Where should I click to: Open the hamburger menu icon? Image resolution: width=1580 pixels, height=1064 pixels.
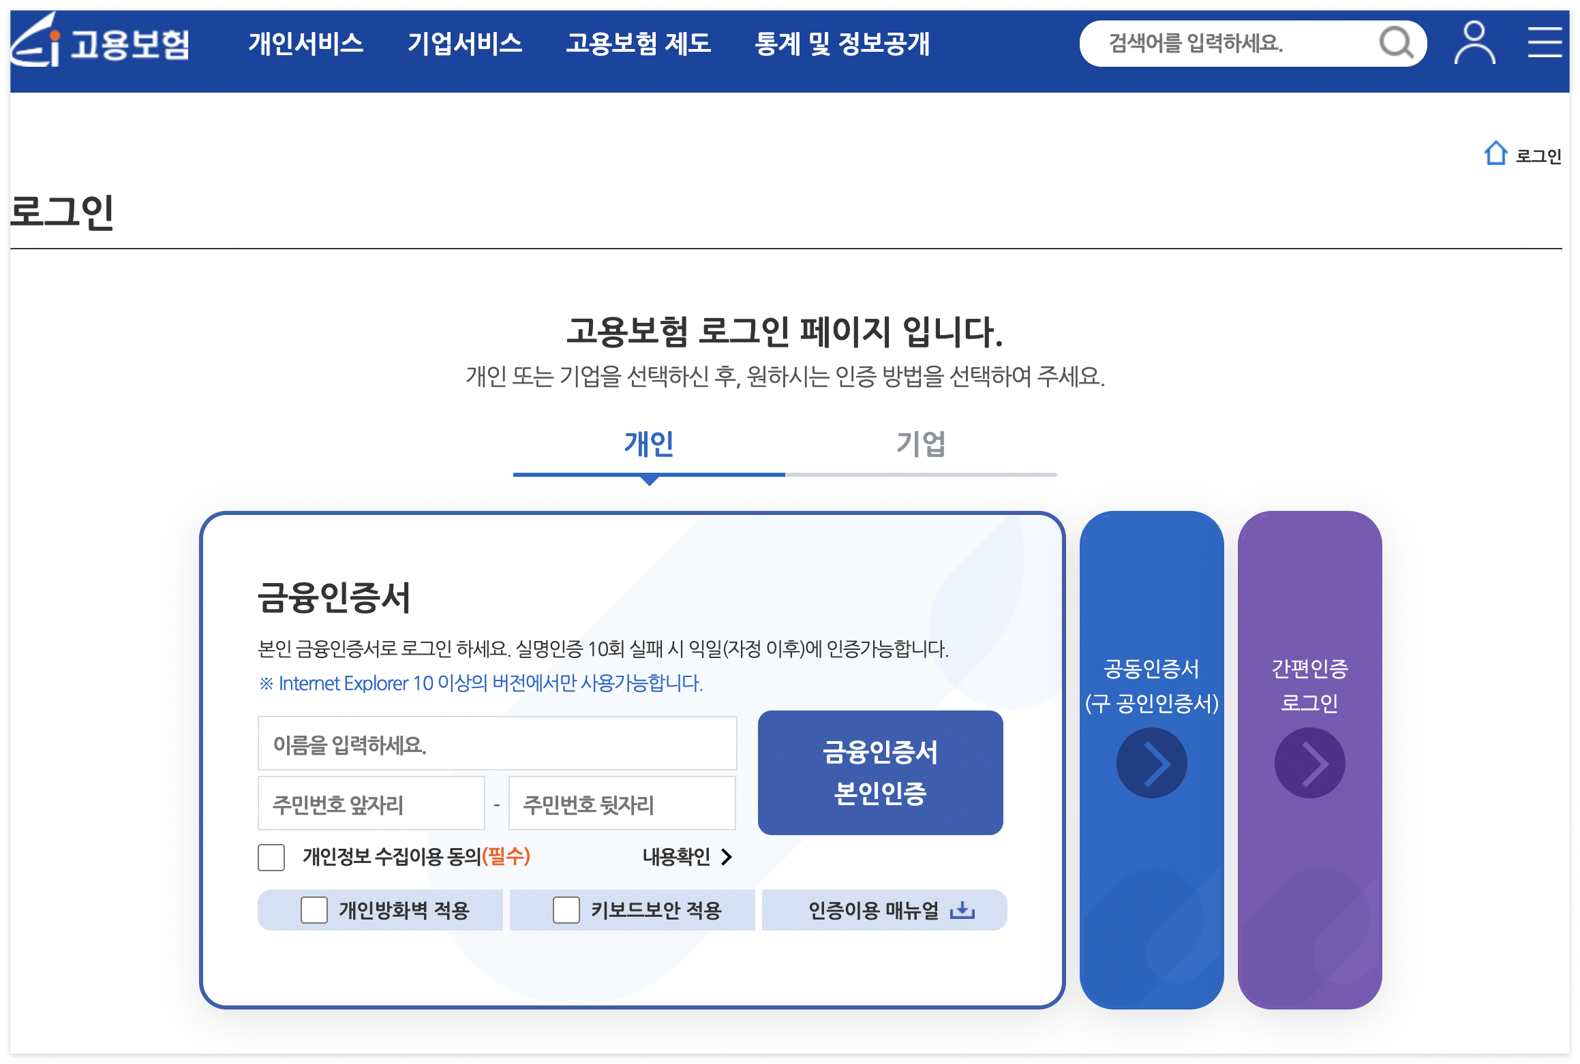(x=1545, y=43)
